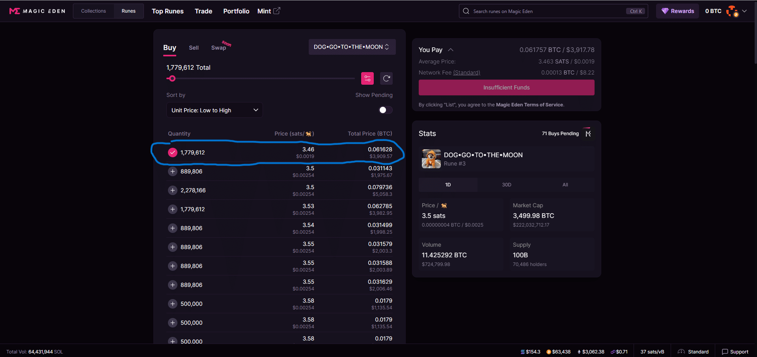Image resolution: width=757 pixels, height=357 pixels.
Task: Open the Support button in footer
Action: tap(735, 352)
